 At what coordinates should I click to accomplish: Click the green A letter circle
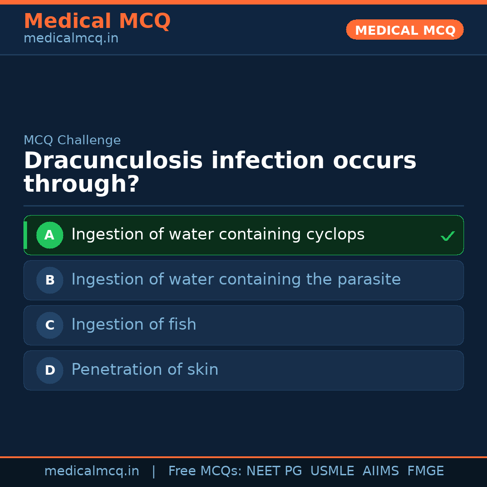point(50,235)
